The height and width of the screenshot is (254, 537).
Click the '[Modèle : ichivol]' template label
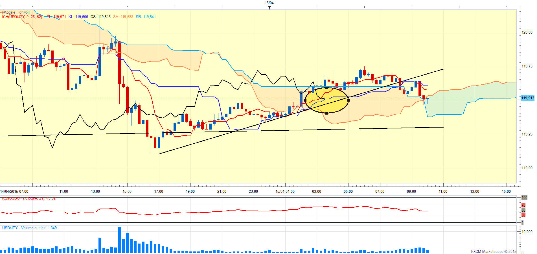16,12
